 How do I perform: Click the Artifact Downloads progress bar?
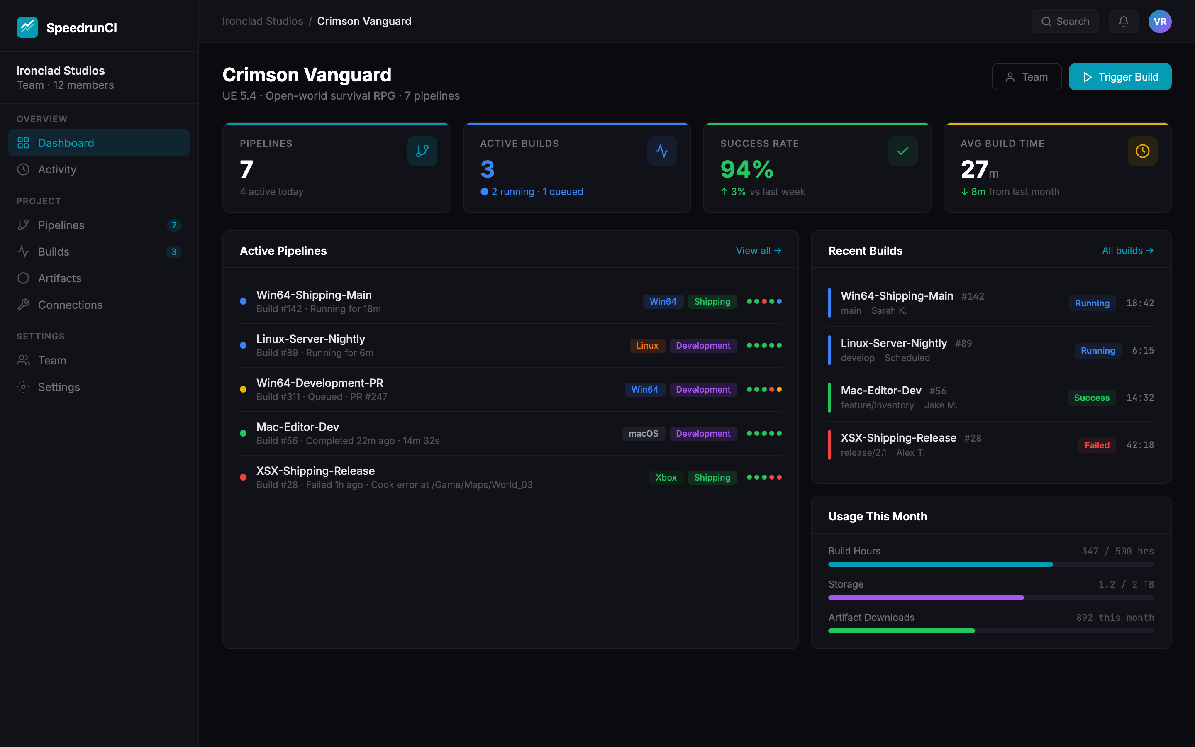coord(991,631)
